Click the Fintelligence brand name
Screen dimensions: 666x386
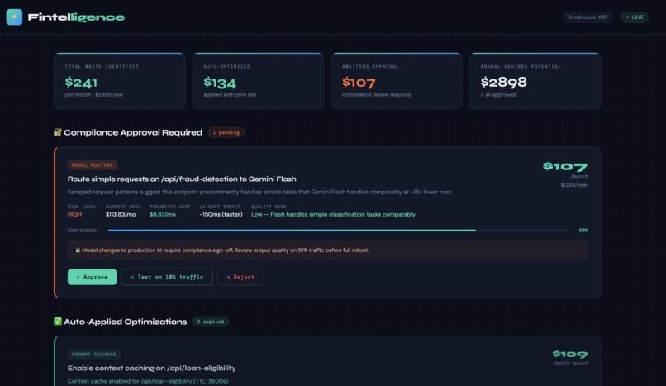[x=76, y=17]
